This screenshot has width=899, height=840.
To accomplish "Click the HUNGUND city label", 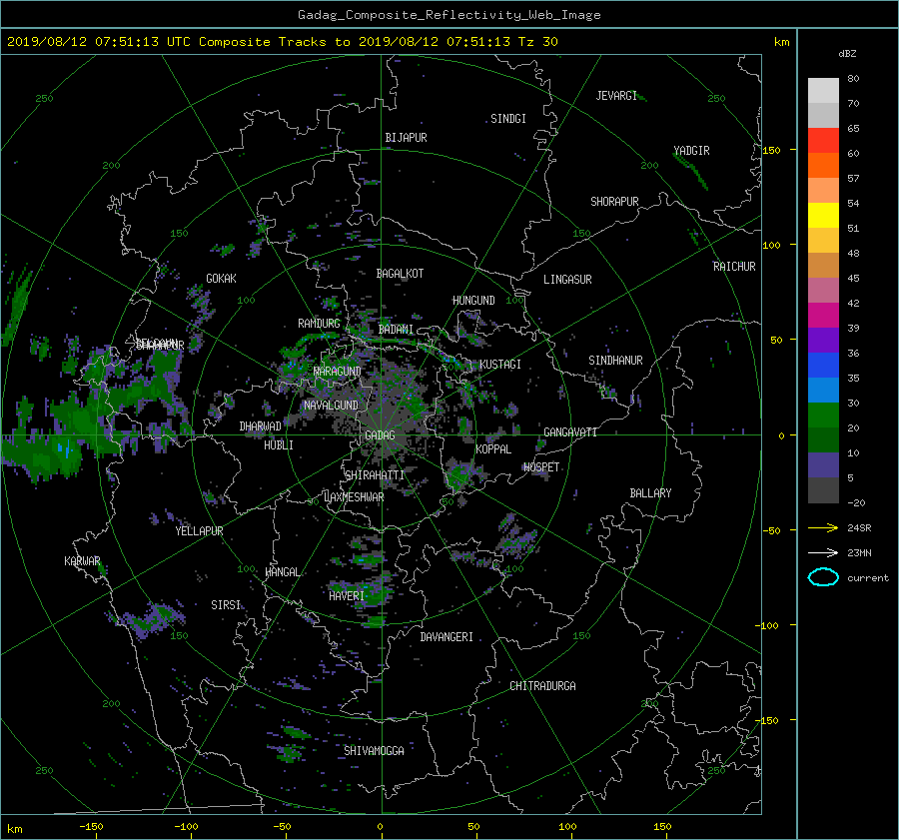I will pos(473,301).
